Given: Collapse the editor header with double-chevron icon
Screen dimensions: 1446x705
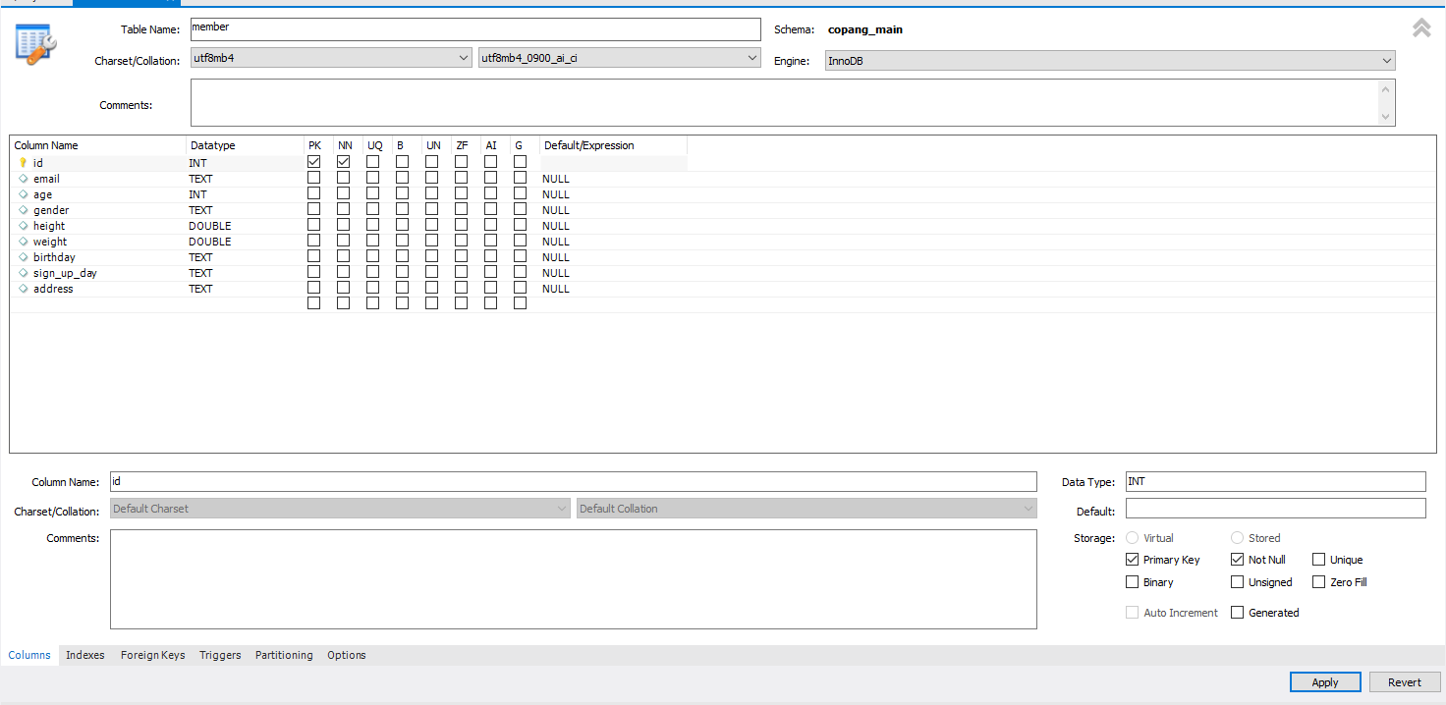Looking at the screenshot, I should [1421, 27].
